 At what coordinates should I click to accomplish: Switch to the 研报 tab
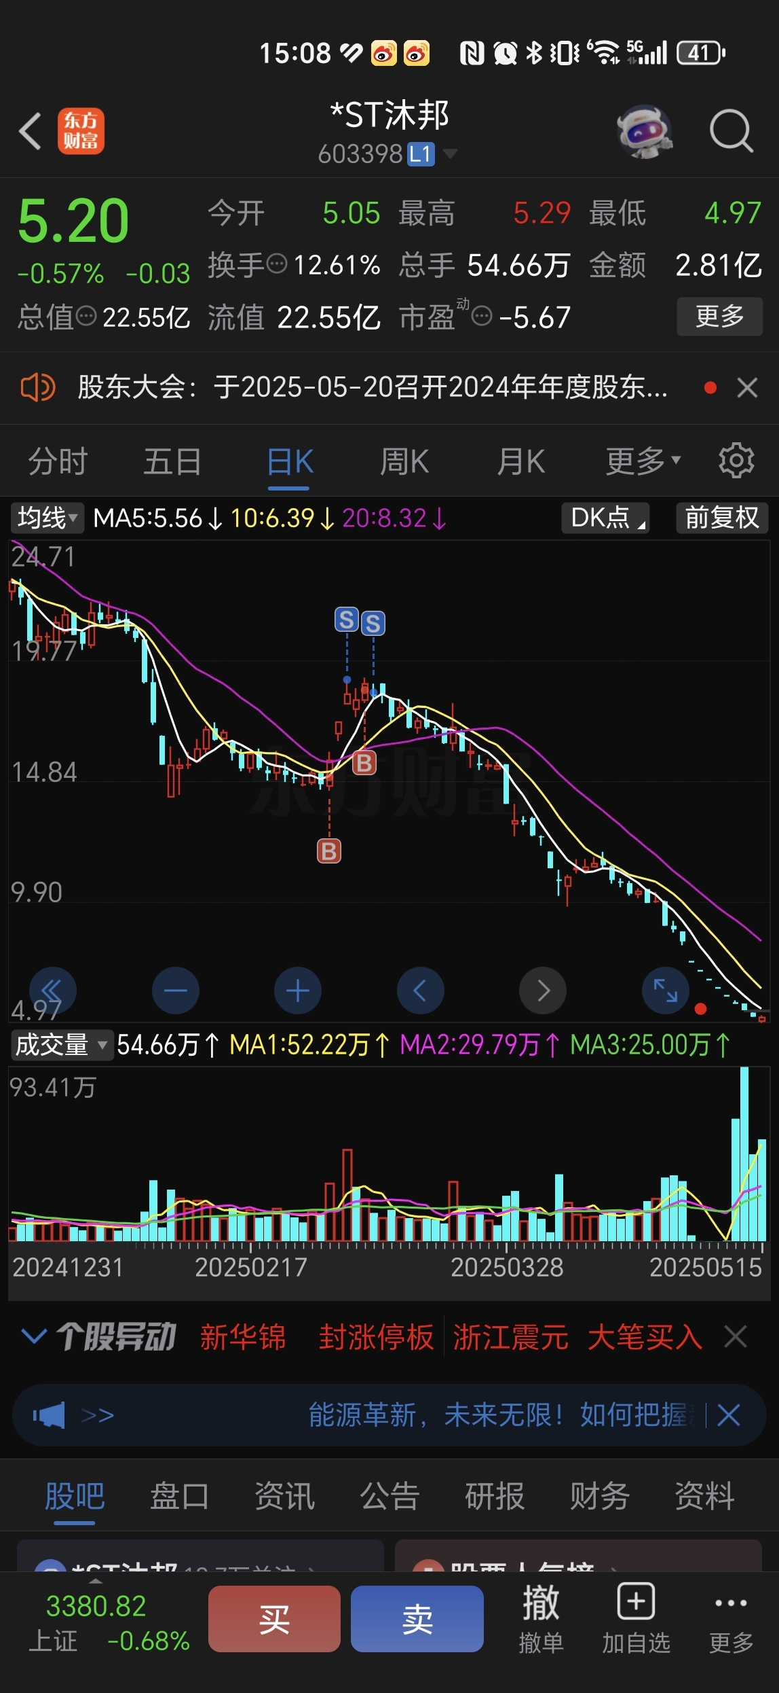pos(495,1497)
